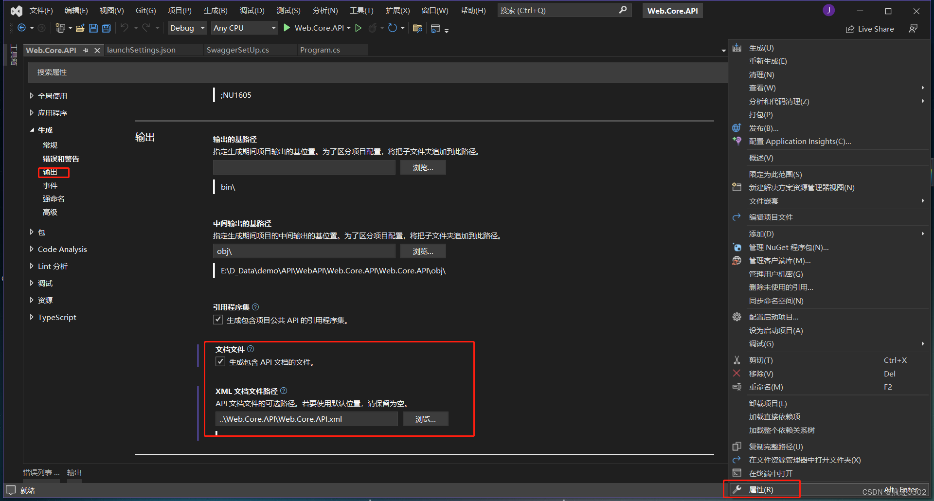This screenshot has width=934, height=501.
Task: Click the 发布 globe icon in the context menu
Action: click(736, 128)
